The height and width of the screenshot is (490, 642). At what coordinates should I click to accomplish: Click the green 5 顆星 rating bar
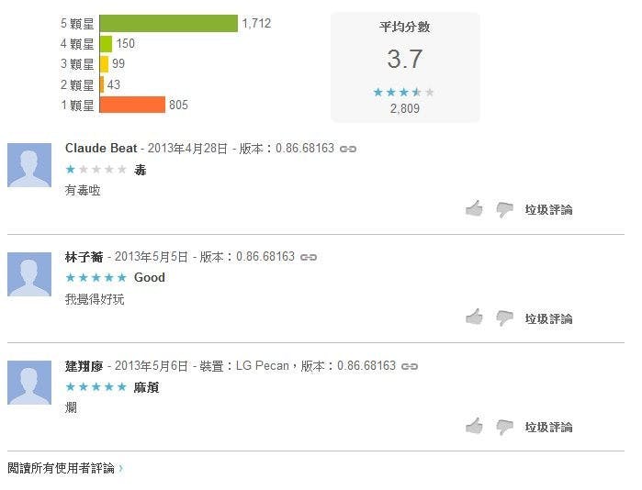click(168, 23)
